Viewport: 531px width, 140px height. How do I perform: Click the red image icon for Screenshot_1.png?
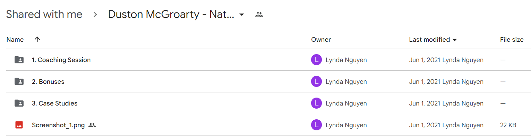pyautogui.click(x=19, y=125)
